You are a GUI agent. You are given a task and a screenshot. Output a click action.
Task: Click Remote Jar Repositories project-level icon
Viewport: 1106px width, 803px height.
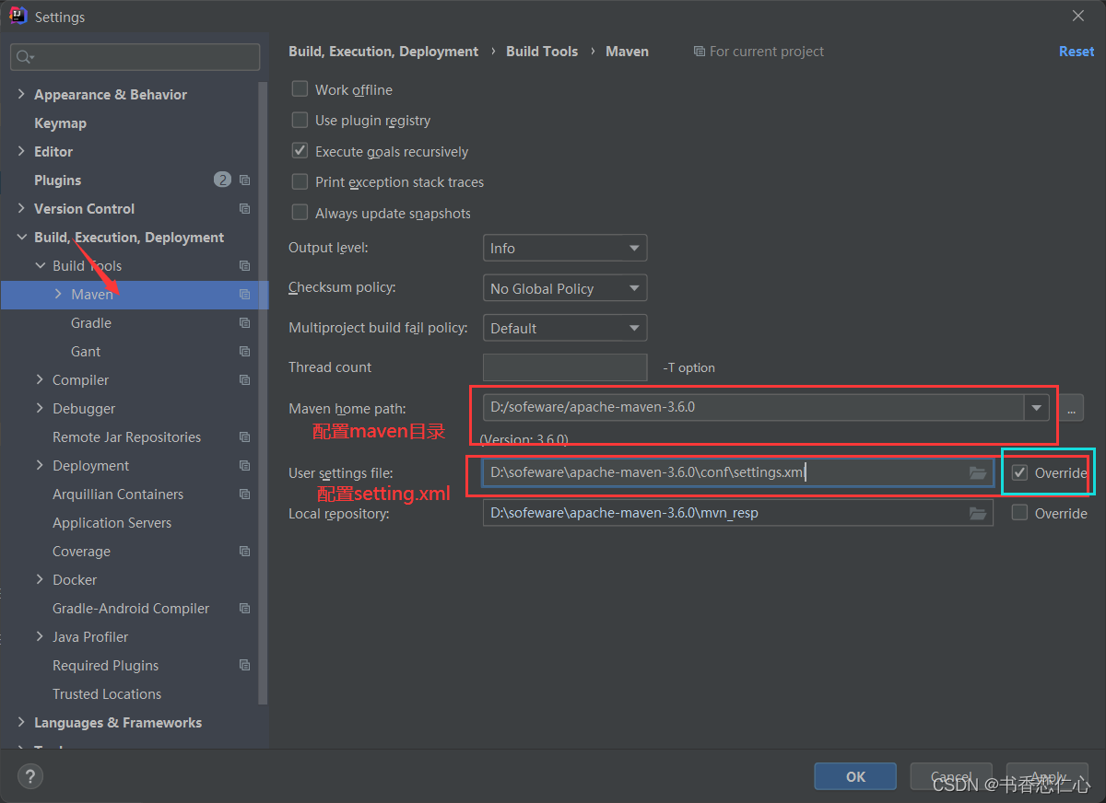point(244,437)
